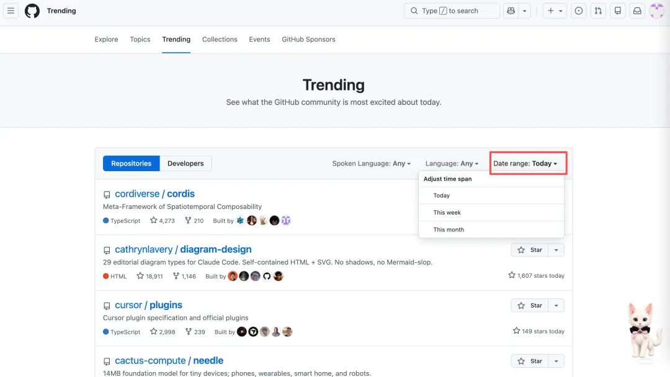Viewport: 670px width, 377px height.
Task: Open pull requests icon in header
Action: pos(598,11)
